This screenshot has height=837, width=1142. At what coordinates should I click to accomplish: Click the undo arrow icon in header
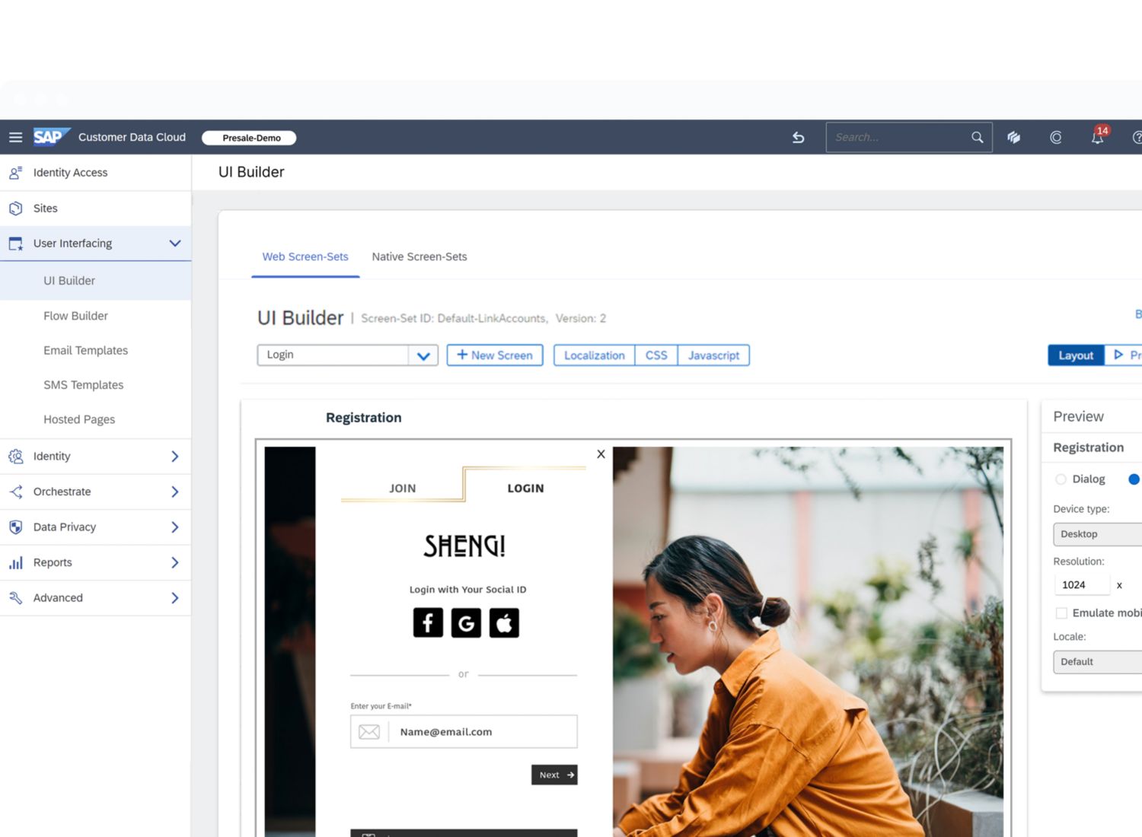(798, 138)
